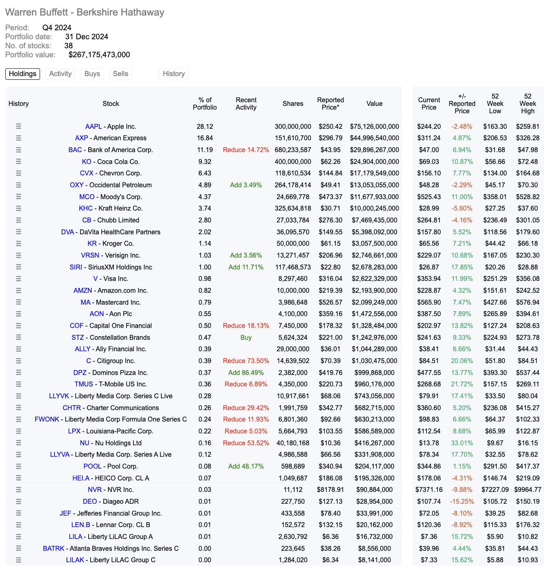Open history icon for Liberty LiLAC Group C row

[x=18, y=560]
